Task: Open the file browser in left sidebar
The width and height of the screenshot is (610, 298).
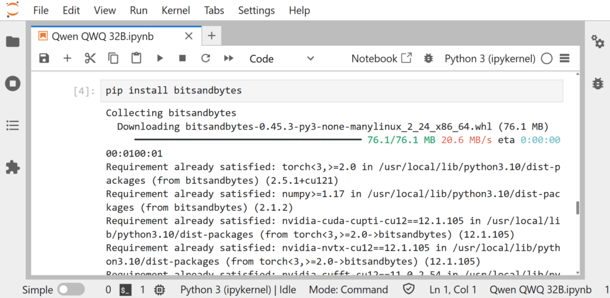Action: pyautogui.click(x=13, y=42)
